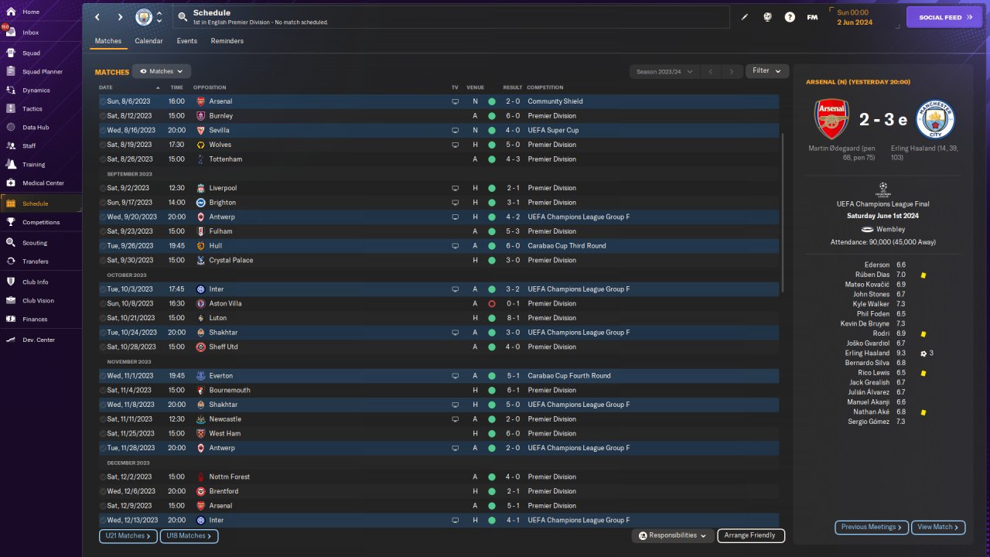This screenshot has width=990, height=557.
Task: Open Scouting in the sidebar
Action: click(x=41, y=242)
